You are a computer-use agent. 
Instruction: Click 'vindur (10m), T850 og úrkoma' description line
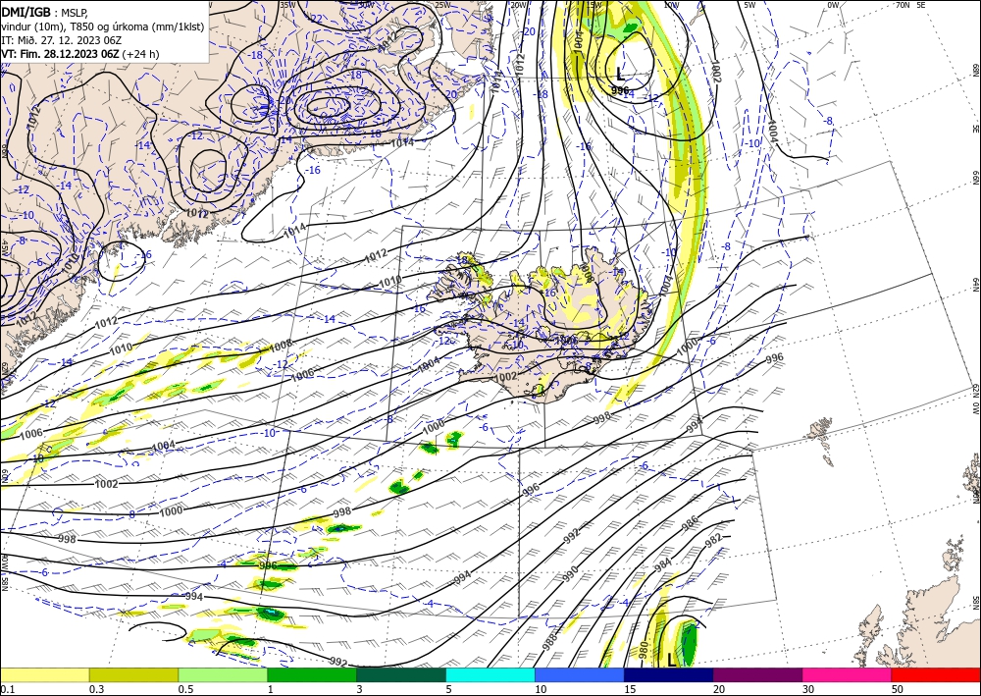103,27
